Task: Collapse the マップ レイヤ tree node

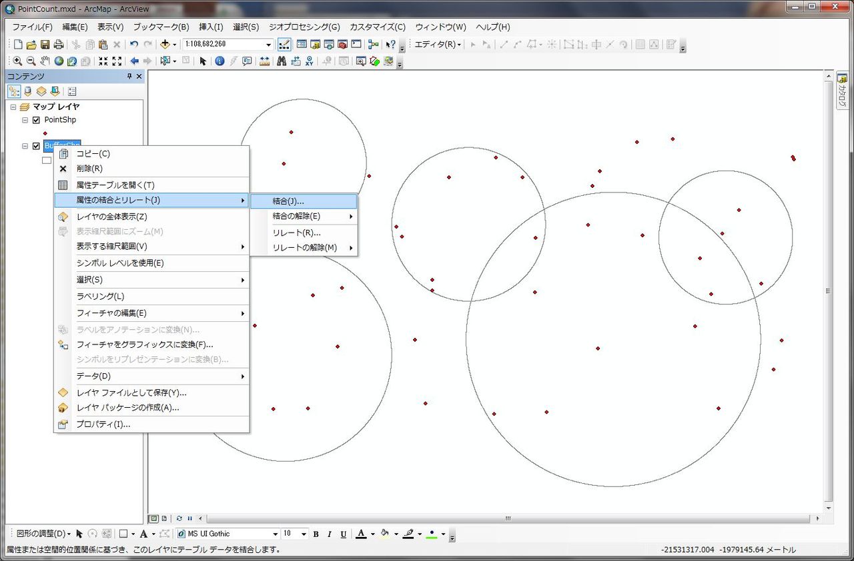Action: [x=13, y=107]
